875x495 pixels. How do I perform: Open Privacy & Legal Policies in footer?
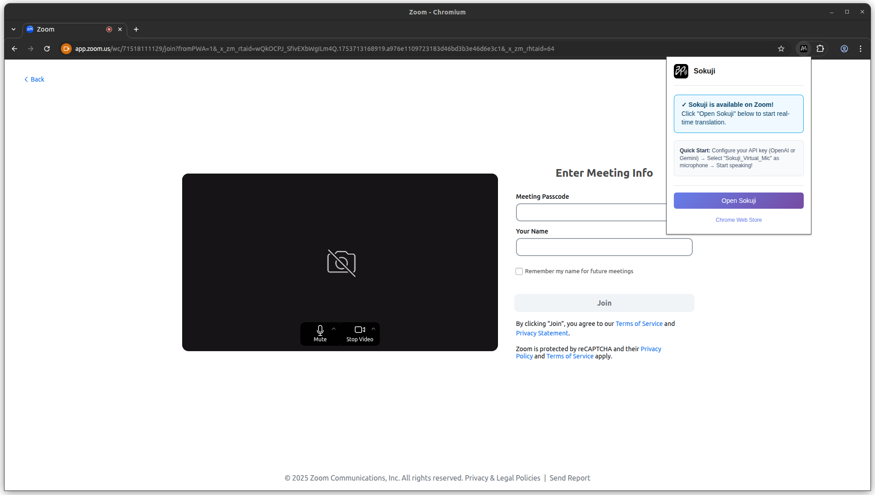(502, 478)
